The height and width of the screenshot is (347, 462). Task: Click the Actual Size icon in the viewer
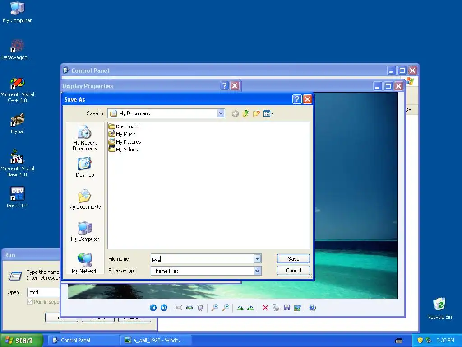pyautogui.click(x=189, y=308)
